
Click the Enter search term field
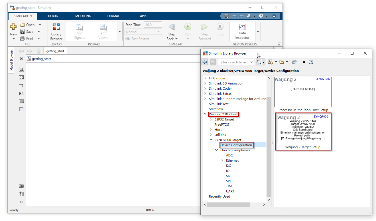pyautogui.click(x=233, y=62)
